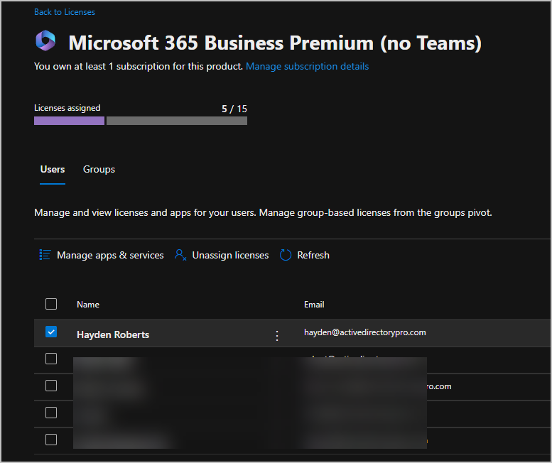Go back via Back to Licenses link
This screenshot has height=463, width=552.
pyautogui.click(x=65, y=12)
